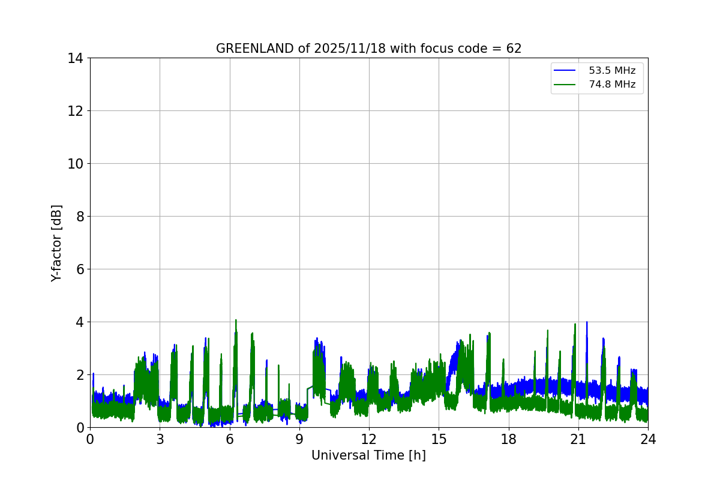Click the Universal Time [h] axis label
This screenshot has width=720, height=480.
(x=368, y=455)
